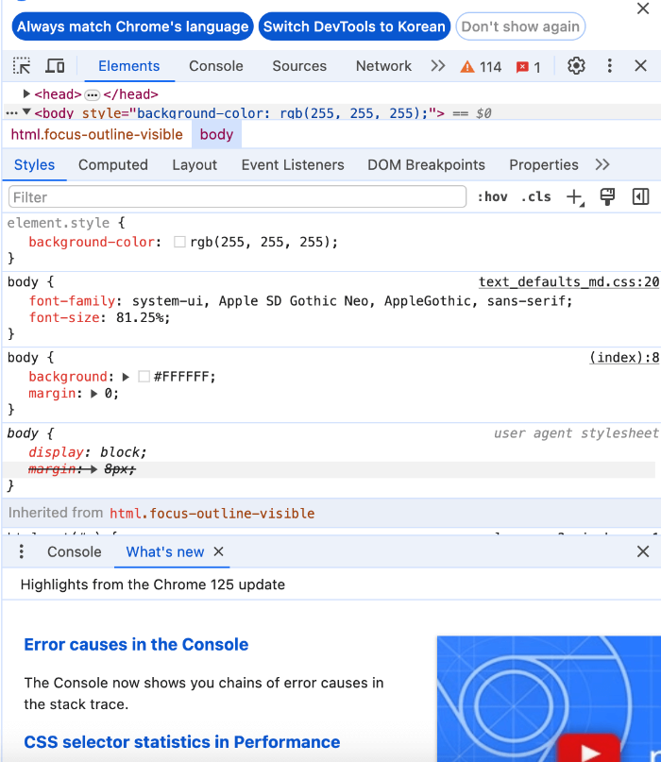
Task: Switch to the top Console tab
Action: [x=216, y=65]
